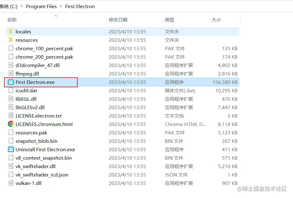
Task: Select file name LICENSES.chromium.html
Action: tap(44, 124)
